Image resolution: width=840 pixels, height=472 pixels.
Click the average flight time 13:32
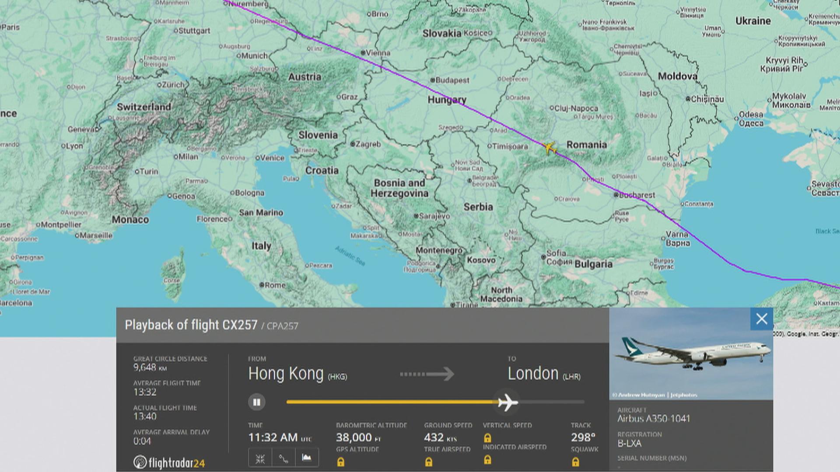point(145,392)
